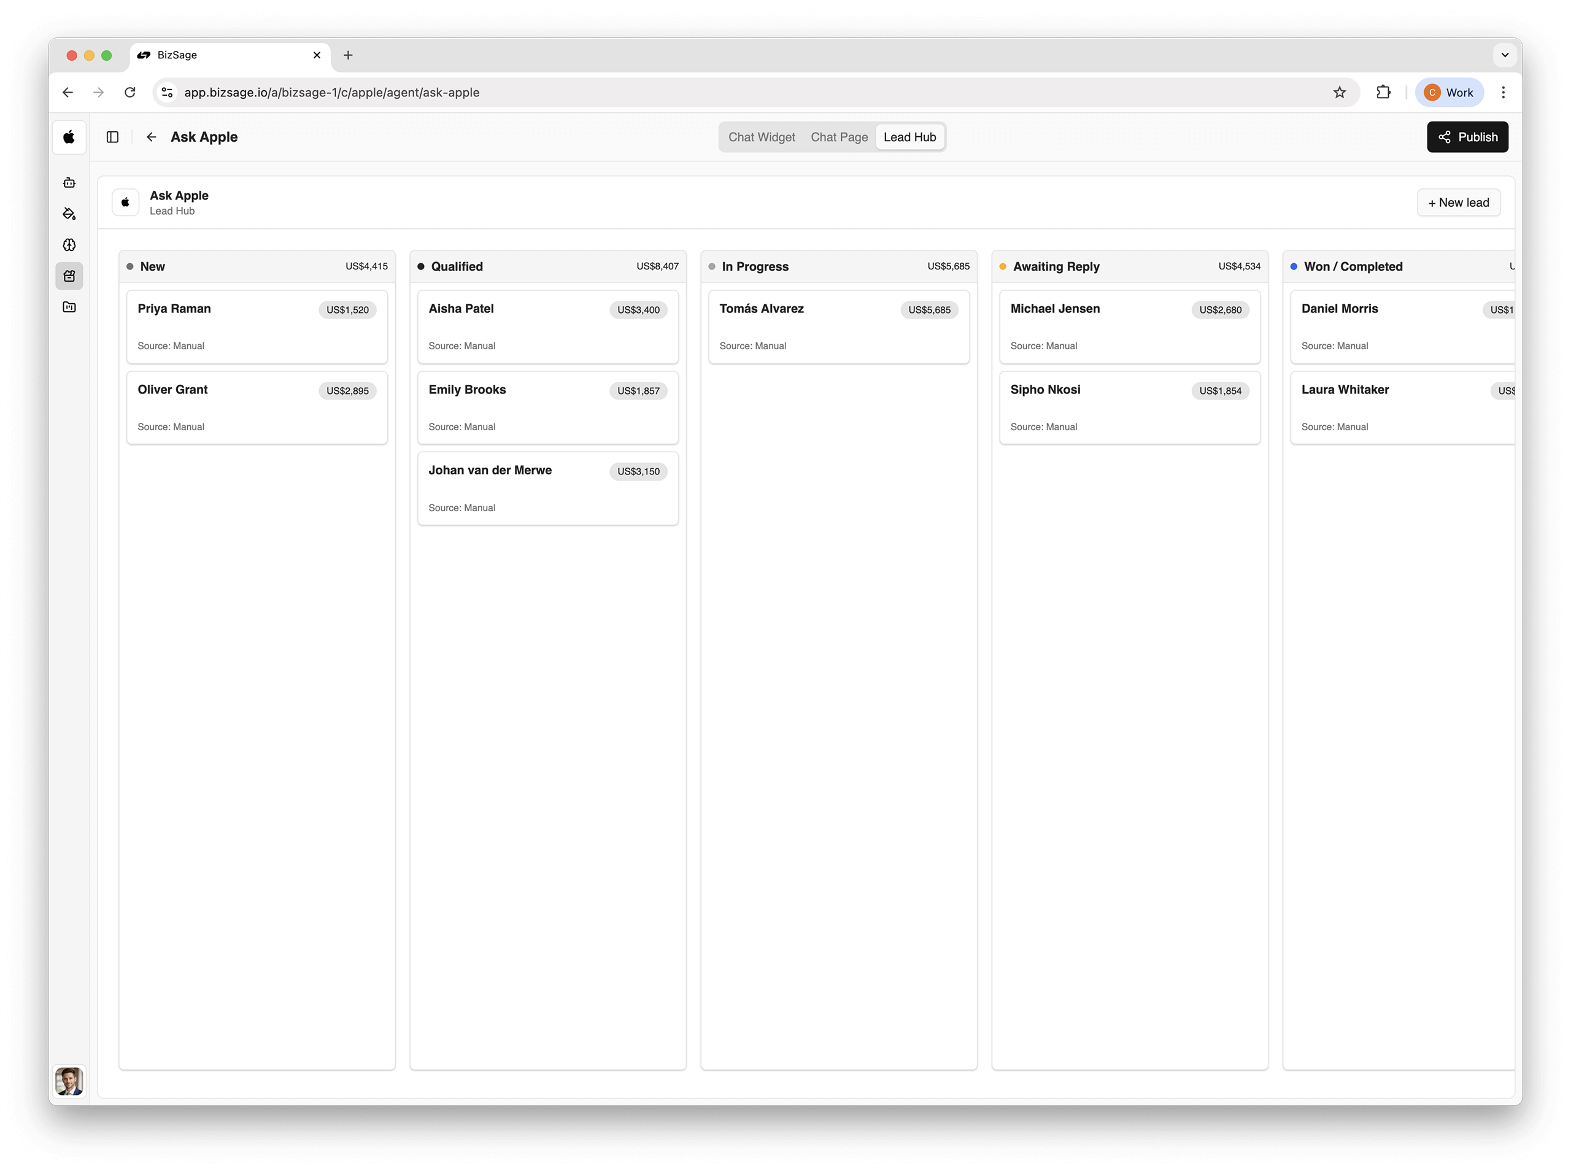
Task: Click the Publish button
Action: pos(1467,137)
